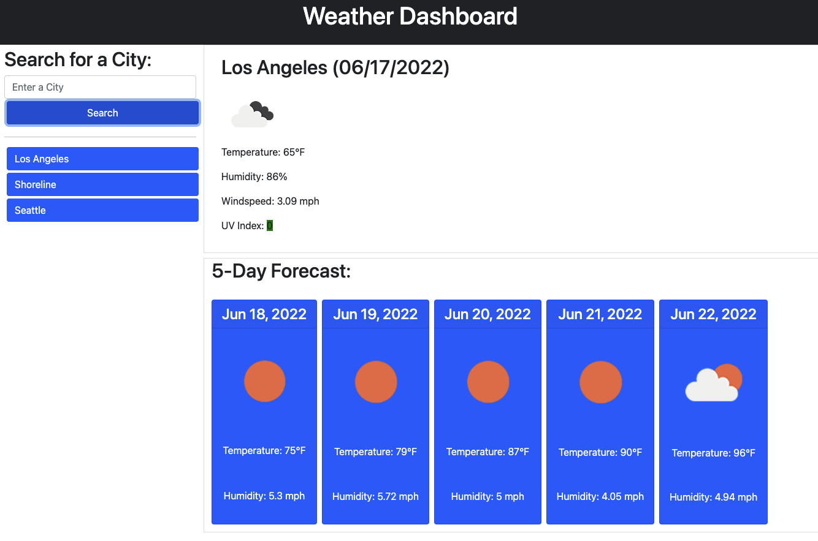818x541 pixels.
Task: Click the Weather Dashboard title in the header
Action: click(x=409, y=16)
